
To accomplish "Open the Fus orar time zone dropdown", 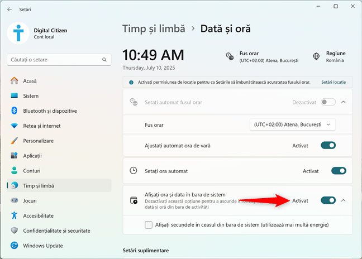I will pos(293,125).
